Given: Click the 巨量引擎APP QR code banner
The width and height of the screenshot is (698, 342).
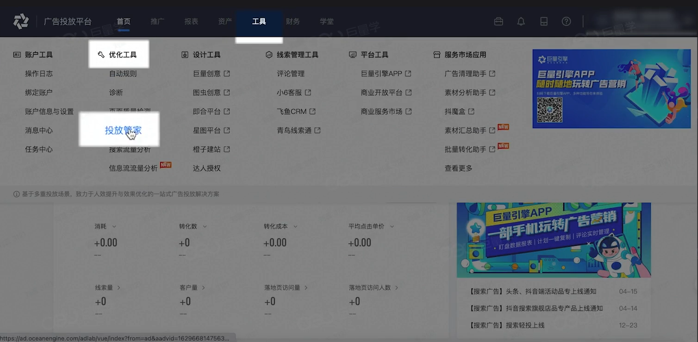Looking at the screenshot, I should click(611, 89).
